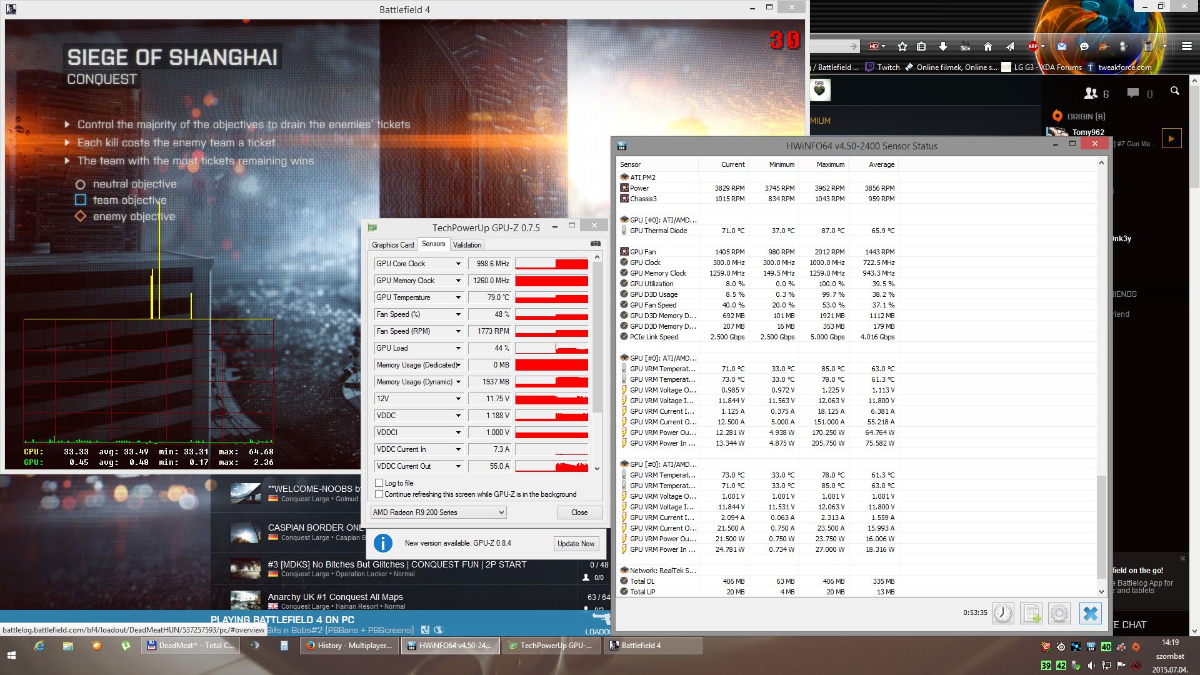Click HWiNFO blue X close sensors icon

pos(1090,613)
